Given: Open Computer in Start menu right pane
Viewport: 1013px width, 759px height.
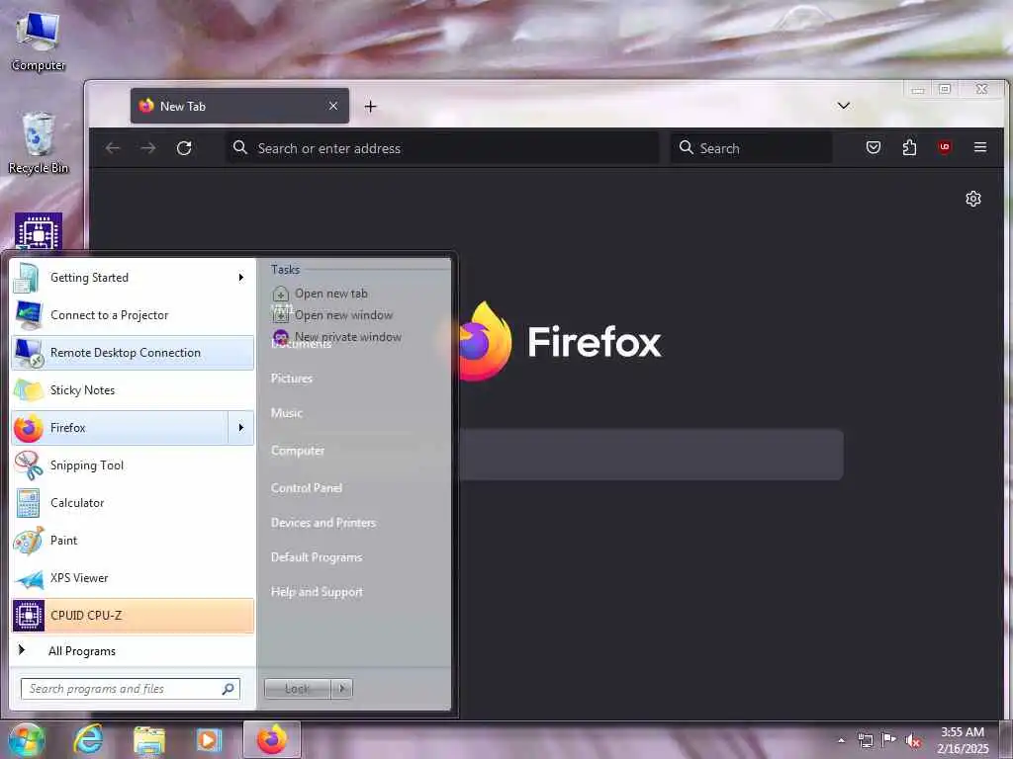Looking at the screenshot, I should click(297, 451).
